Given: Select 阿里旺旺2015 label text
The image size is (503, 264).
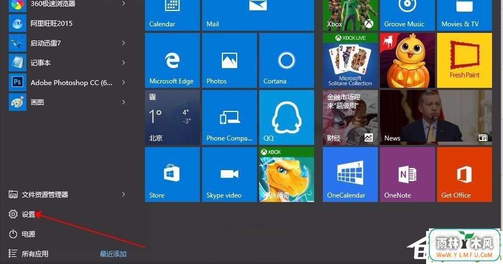Looking at the screenshot, I should coord(51,24).
